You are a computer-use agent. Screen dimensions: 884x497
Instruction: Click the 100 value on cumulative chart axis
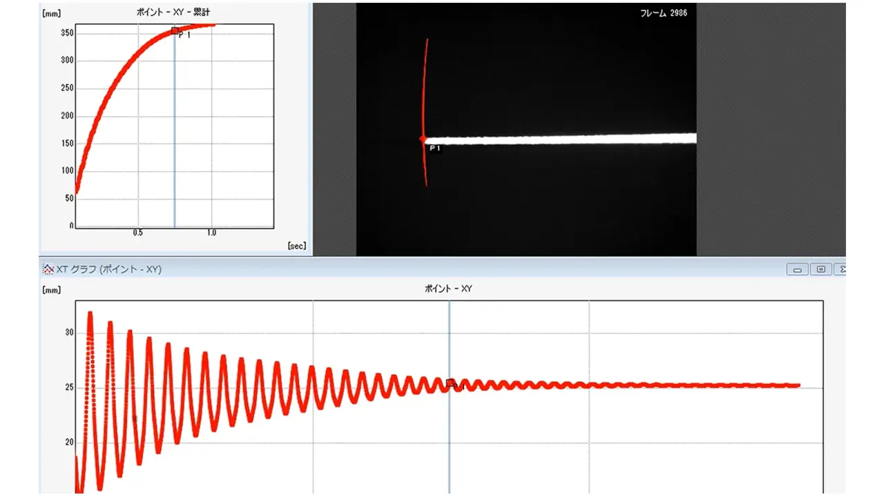(x=67, y=171)
